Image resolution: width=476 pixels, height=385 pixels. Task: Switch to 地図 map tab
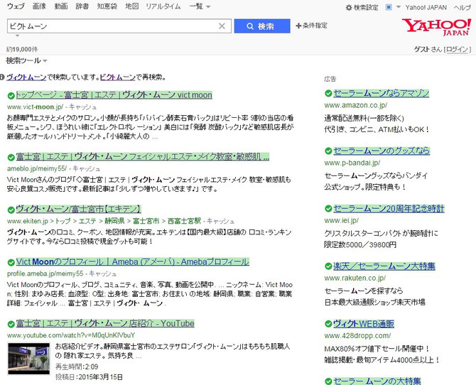(131, 6)
